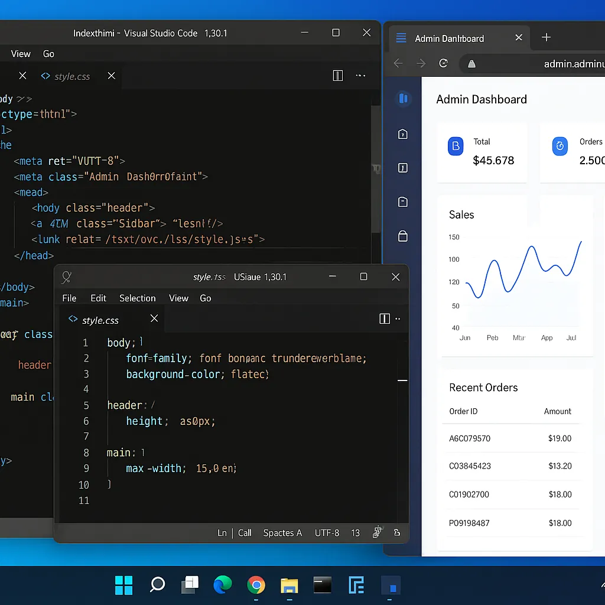The height and width of the screenshot is (605, 605).
Task: Open the split editor icon in style.css window
Action: click(x=385, y=319)
